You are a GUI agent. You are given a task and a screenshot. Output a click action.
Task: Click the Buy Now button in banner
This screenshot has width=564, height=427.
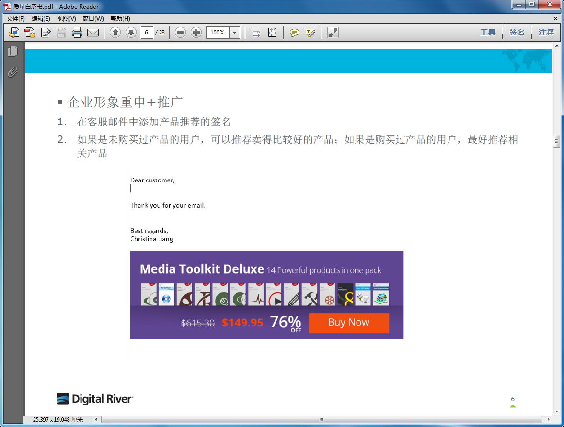coord(348,323)
